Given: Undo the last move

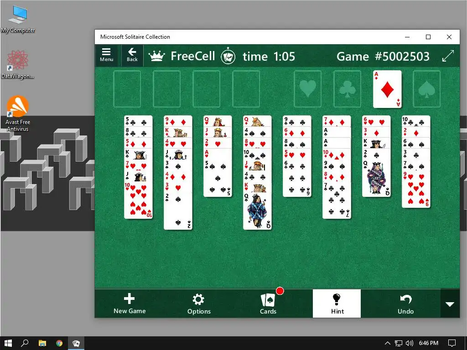Looking at the screenshot, I should coord(405,303).
